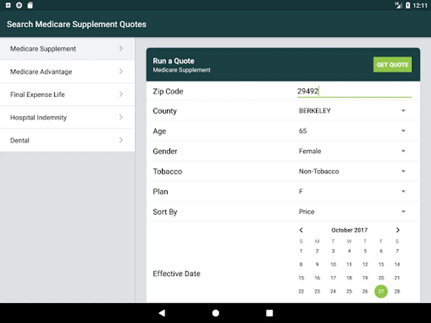Select October 18 in the calendar
The image size is (431, 323).
click(349, 278)
